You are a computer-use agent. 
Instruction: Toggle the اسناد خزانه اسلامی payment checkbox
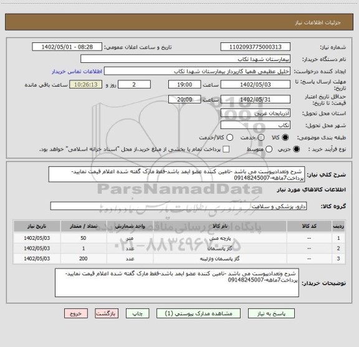pos(226,150)
